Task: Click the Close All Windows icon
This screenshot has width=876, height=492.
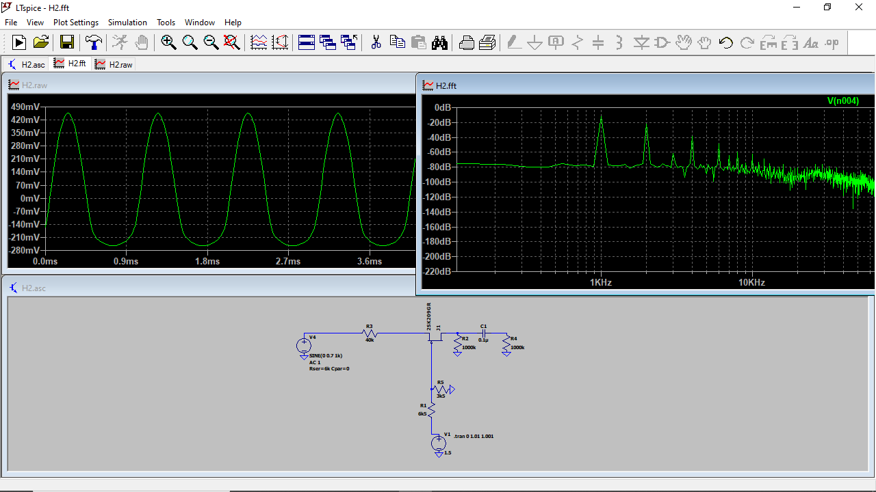Action: pos(349,42)
